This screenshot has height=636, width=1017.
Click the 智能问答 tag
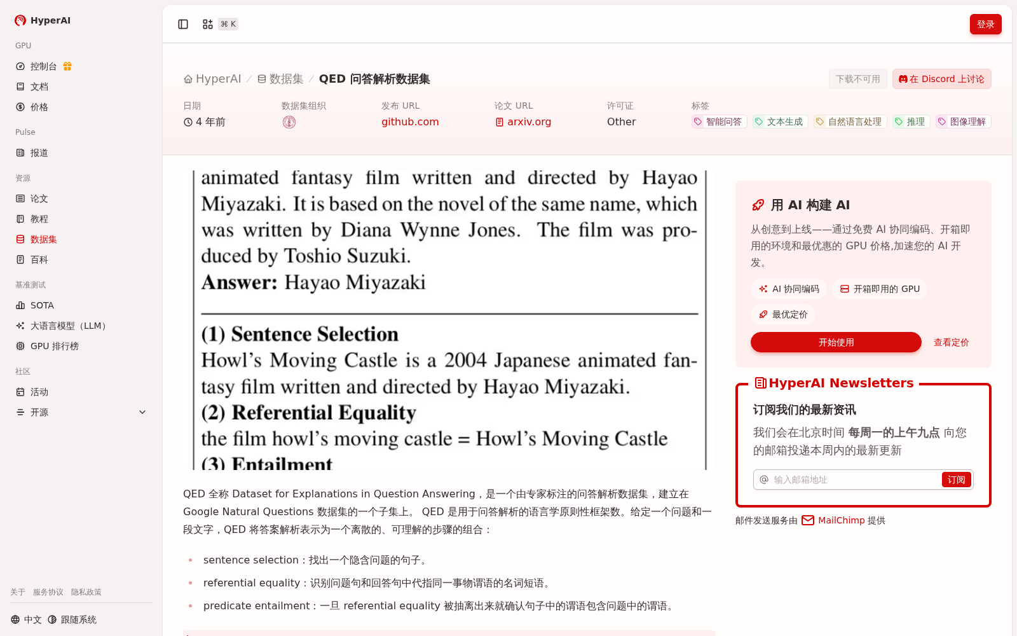[719, 121]
